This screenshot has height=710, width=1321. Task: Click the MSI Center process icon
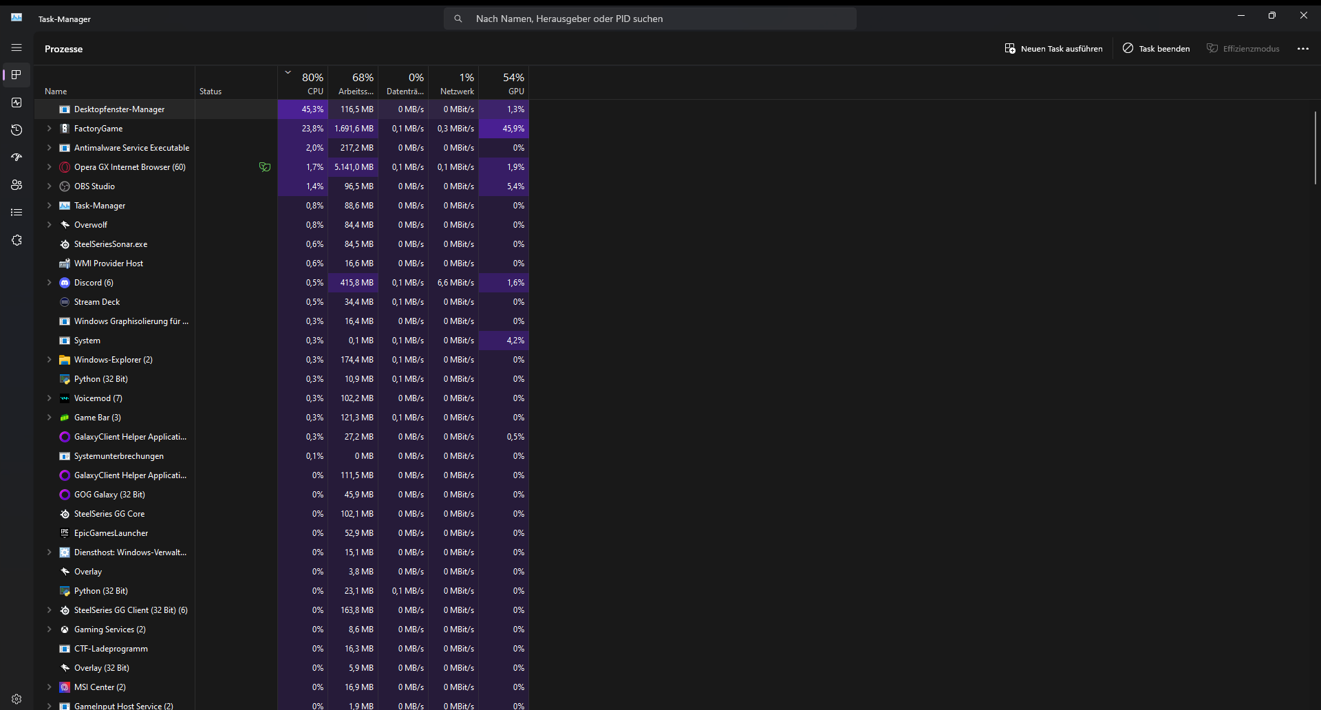point(65,687)
